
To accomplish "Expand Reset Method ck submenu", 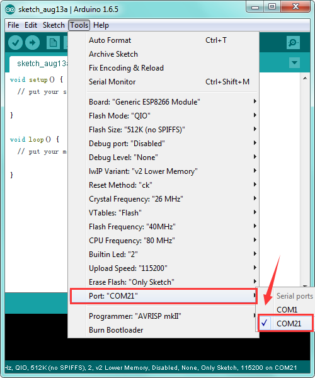I will pos(163,185).
